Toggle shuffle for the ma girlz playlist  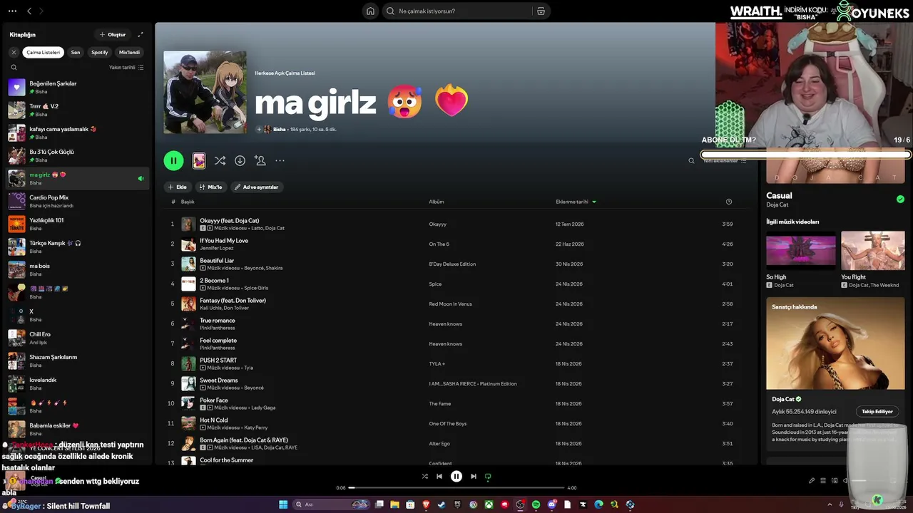220,161
